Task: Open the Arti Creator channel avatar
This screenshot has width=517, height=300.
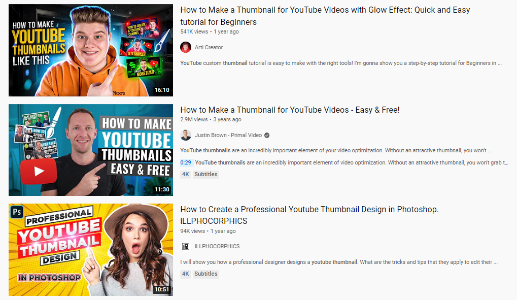Action: (x=186, y=47)
